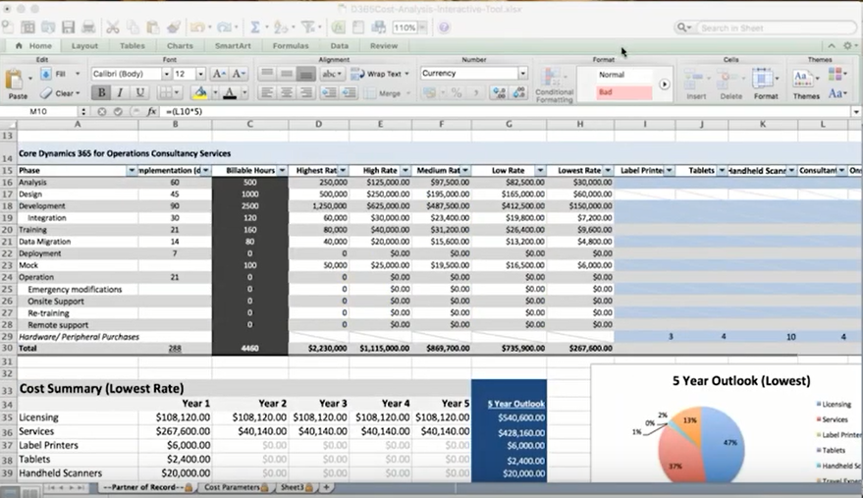Toggle Italic formatting
The width and height of the screenshot is (863, 498).
click(x=121, y=93)
